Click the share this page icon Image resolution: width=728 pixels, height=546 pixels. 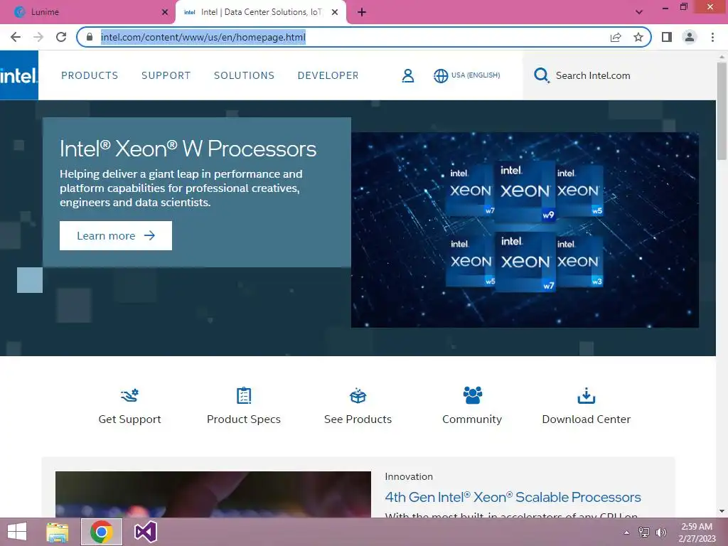point(616,37)
